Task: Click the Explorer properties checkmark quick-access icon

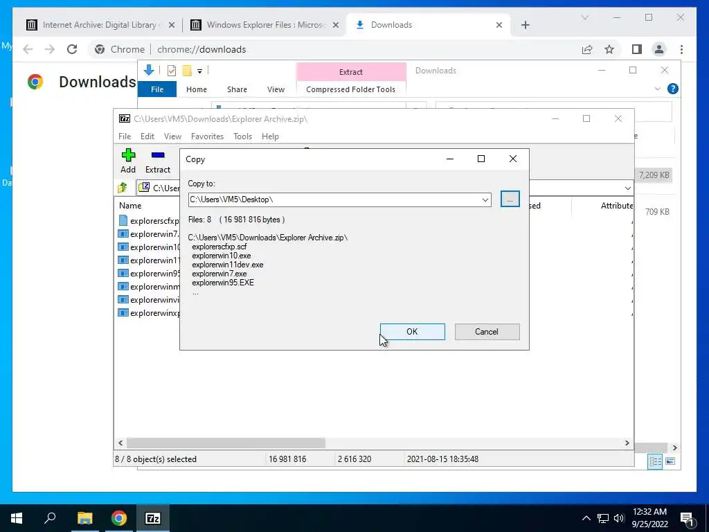Action: coord(172,71)
